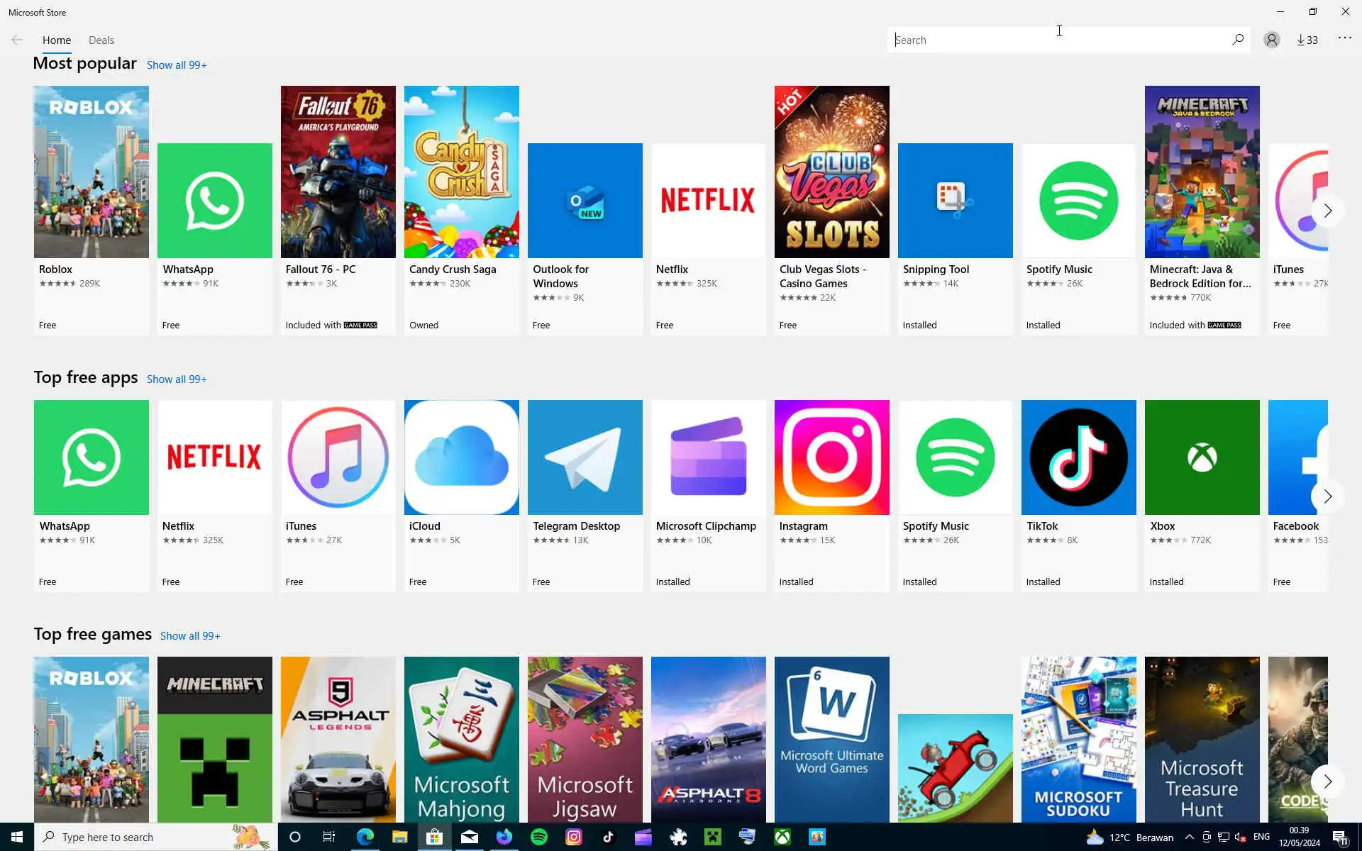1362x851 pixels.
Task: Open Telegram Desktop app tile
Action: point(585,457)
